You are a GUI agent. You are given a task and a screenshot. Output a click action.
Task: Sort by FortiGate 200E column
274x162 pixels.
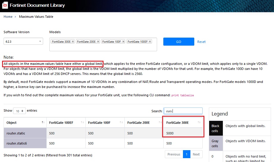pos(143,122)
